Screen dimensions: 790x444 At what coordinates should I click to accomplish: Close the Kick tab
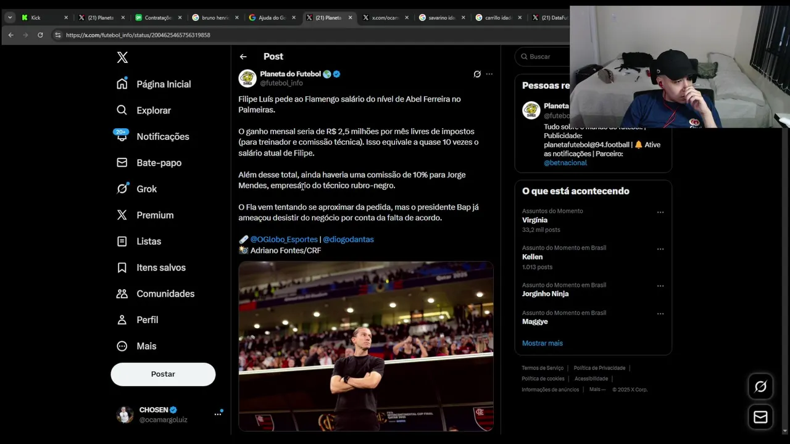(66, 18)
